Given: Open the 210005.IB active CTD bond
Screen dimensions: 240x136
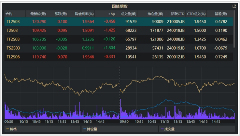Looking at the screenshot, I should [176, 21].
